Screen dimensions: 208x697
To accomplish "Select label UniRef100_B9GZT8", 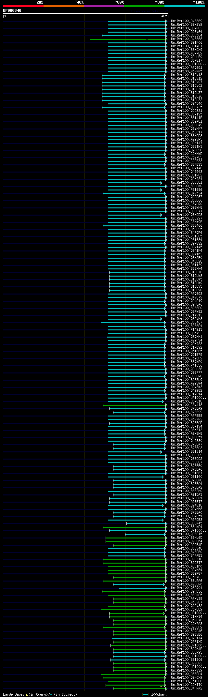I will pos(187,559).
